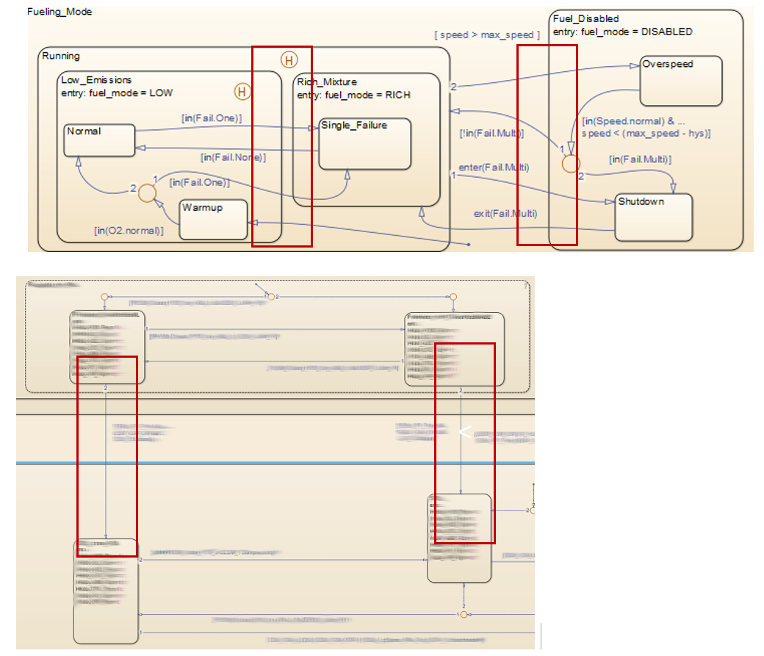Select the connective junction in Fuel_Disabled
764x656 pixels.
point(571,164)
